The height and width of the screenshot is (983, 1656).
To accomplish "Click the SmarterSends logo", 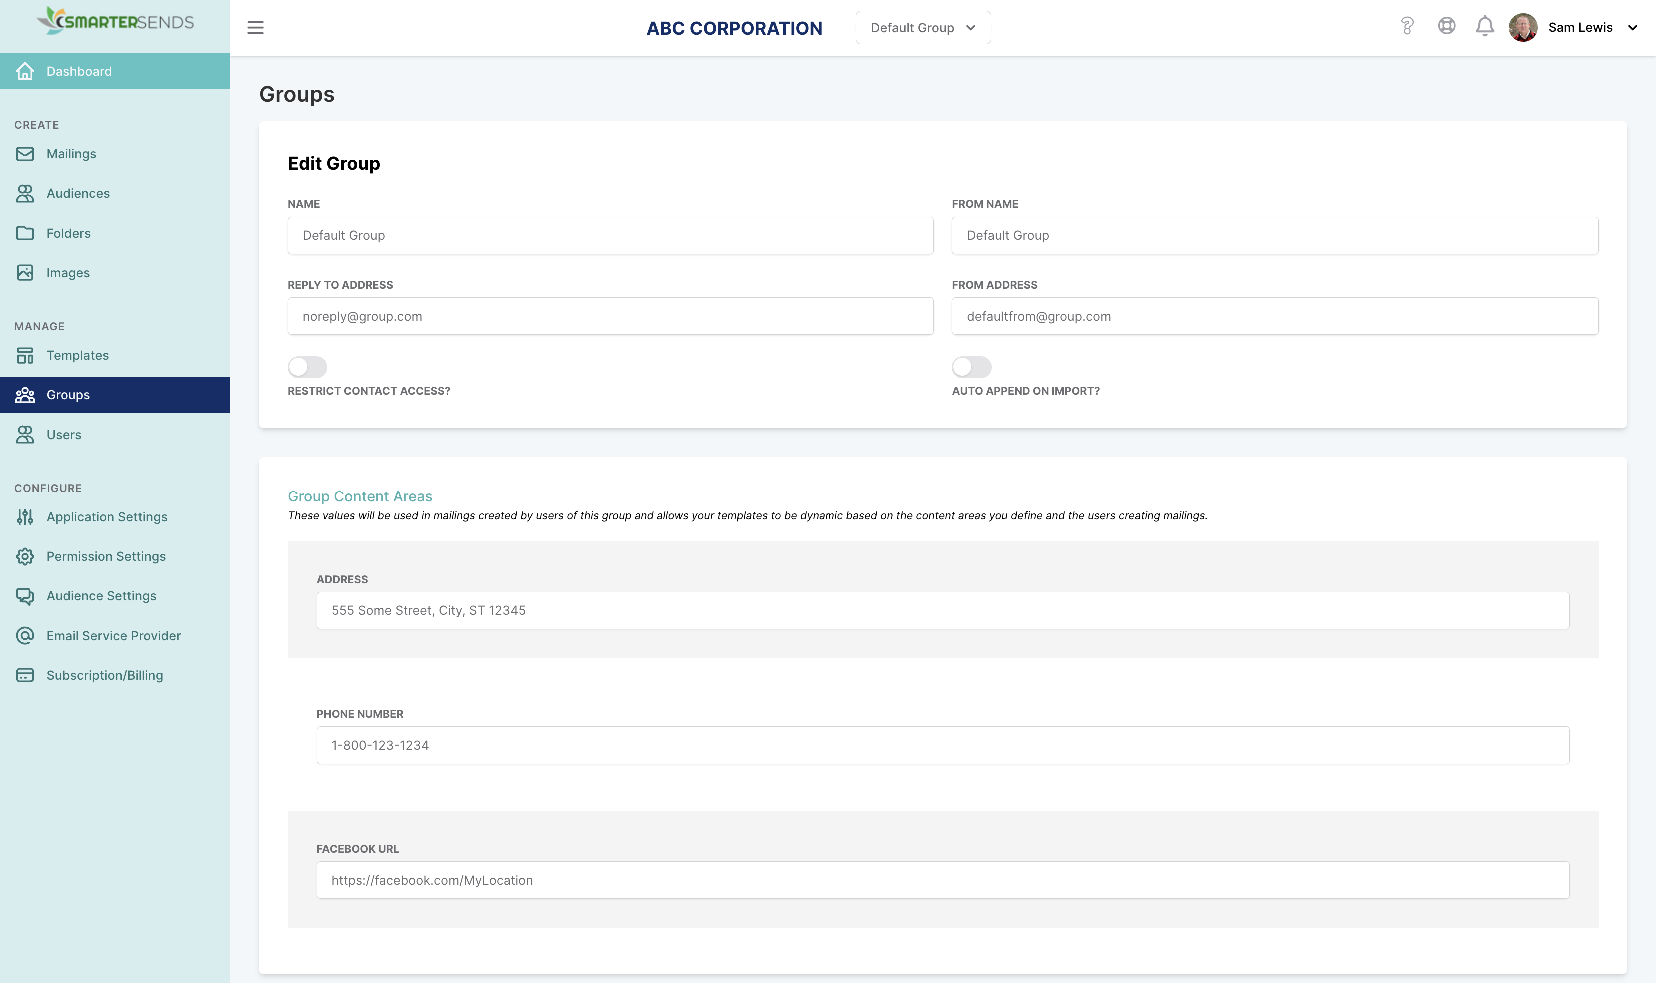I will (x=115, y=22).
